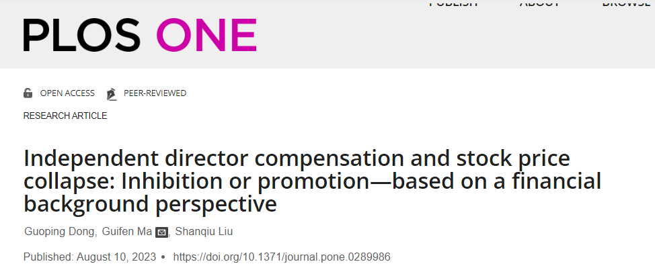655x268 pixels.
Task: Click the word 'Independent' in the title
Action: coord(91,159)
